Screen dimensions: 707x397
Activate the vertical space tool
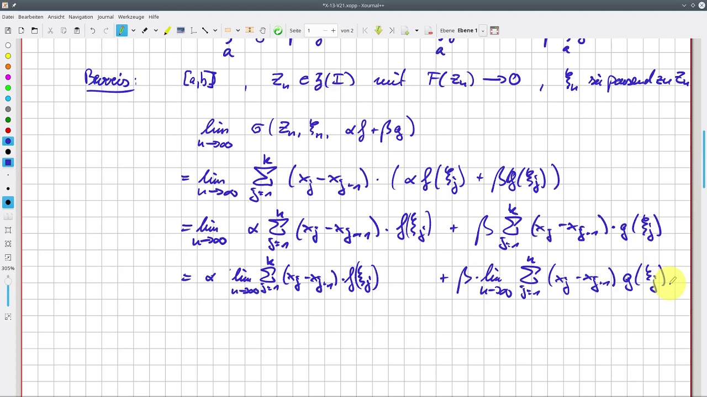coord(250,30)
